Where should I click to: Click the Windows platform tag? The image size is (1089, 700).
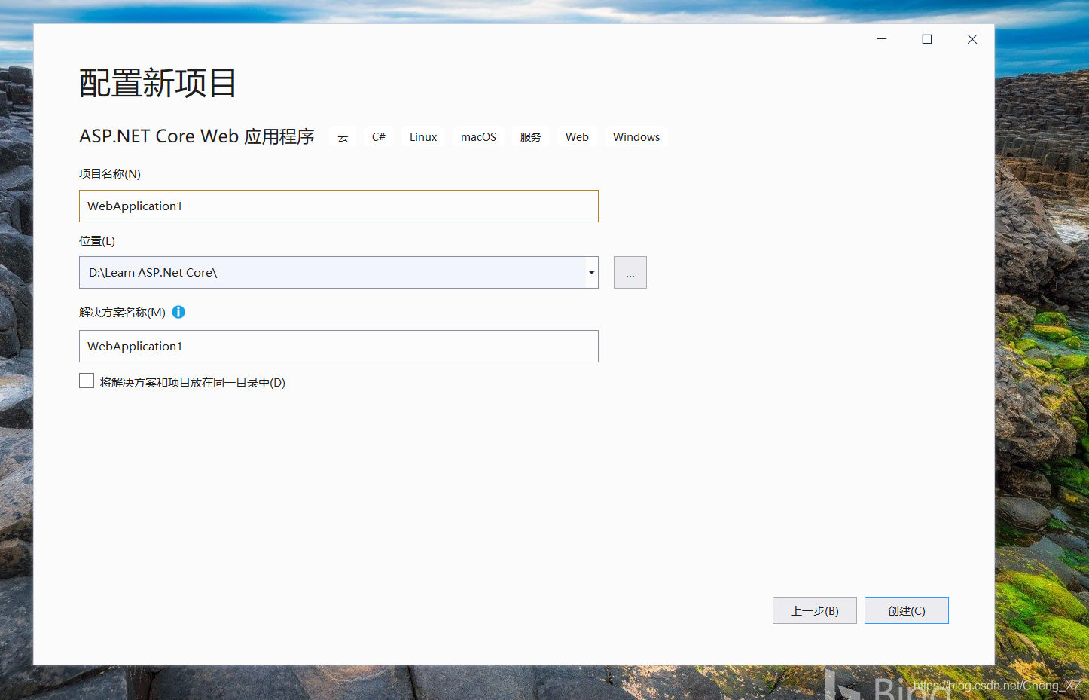click(x=636, y=136)
